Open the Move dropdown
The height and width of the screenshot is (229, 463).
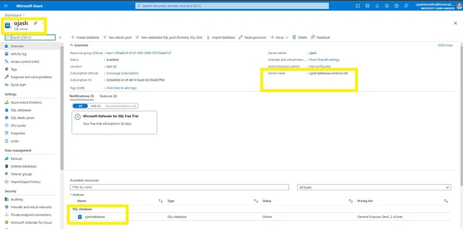pos(279,38)
